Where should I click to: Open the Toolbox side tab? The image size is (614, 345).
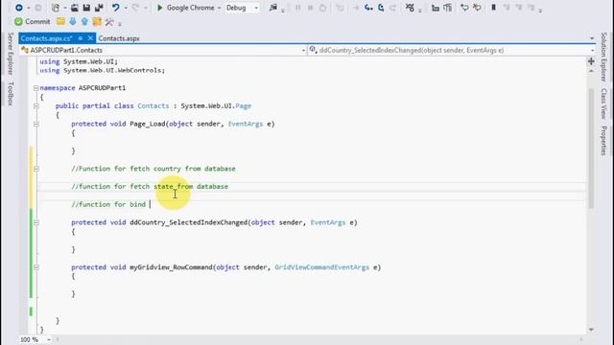point(11,94)
